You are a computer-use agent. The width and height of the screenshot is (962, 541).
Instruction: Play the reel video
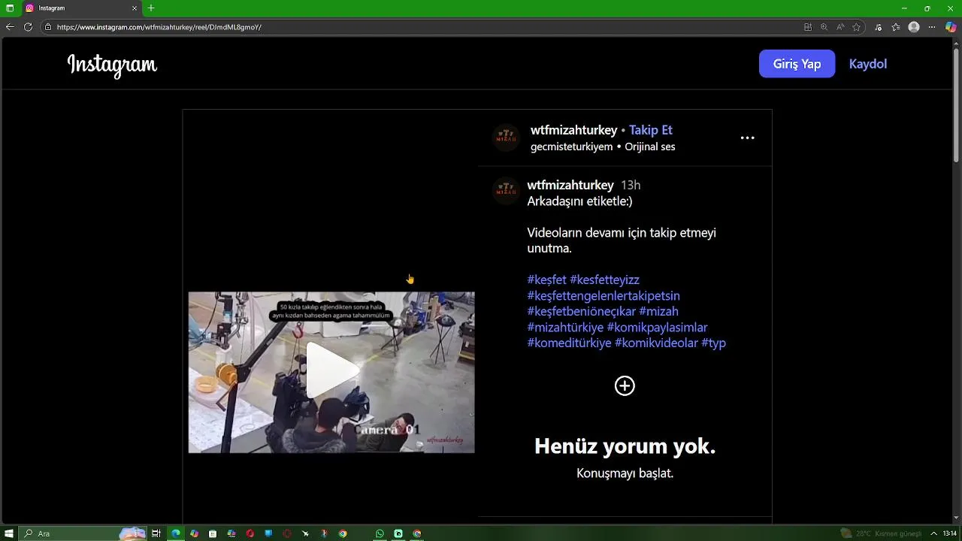(x=331, y=372)
